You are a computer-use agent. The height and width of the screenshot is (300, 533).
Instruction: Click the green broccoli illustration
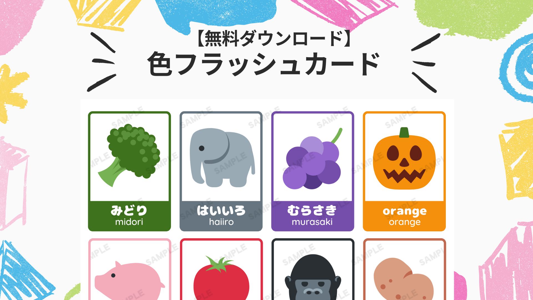click(x=129, y=155)
